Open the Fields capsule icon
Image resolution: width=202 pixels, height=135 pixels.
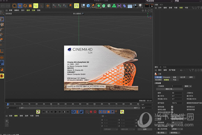coord(125,6)
